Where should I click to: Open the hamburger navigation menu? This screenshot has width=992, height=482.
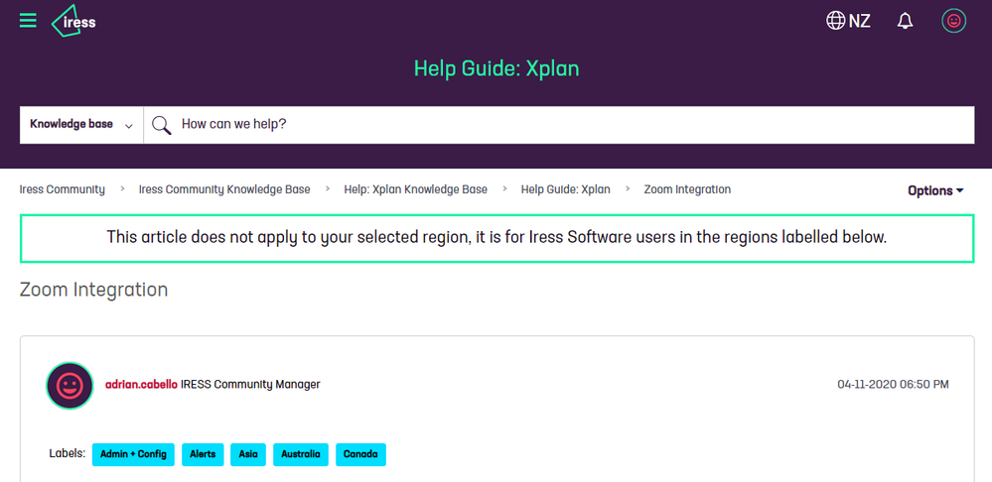click(28, 21)
